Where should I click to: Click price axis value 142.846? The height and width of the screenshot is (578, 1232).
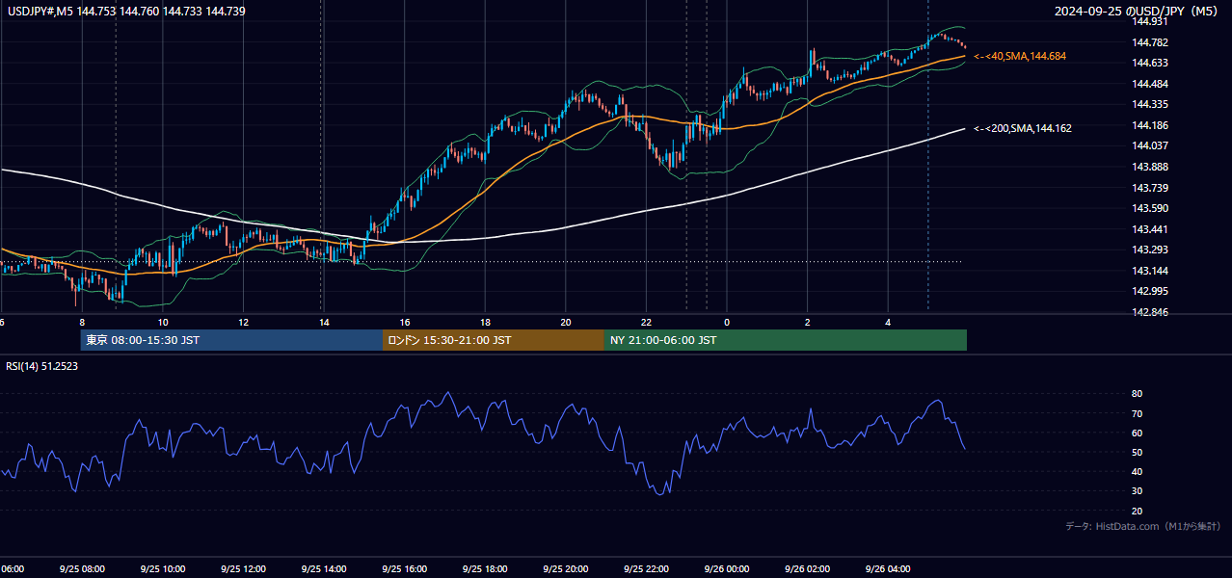pos(1151,313)
